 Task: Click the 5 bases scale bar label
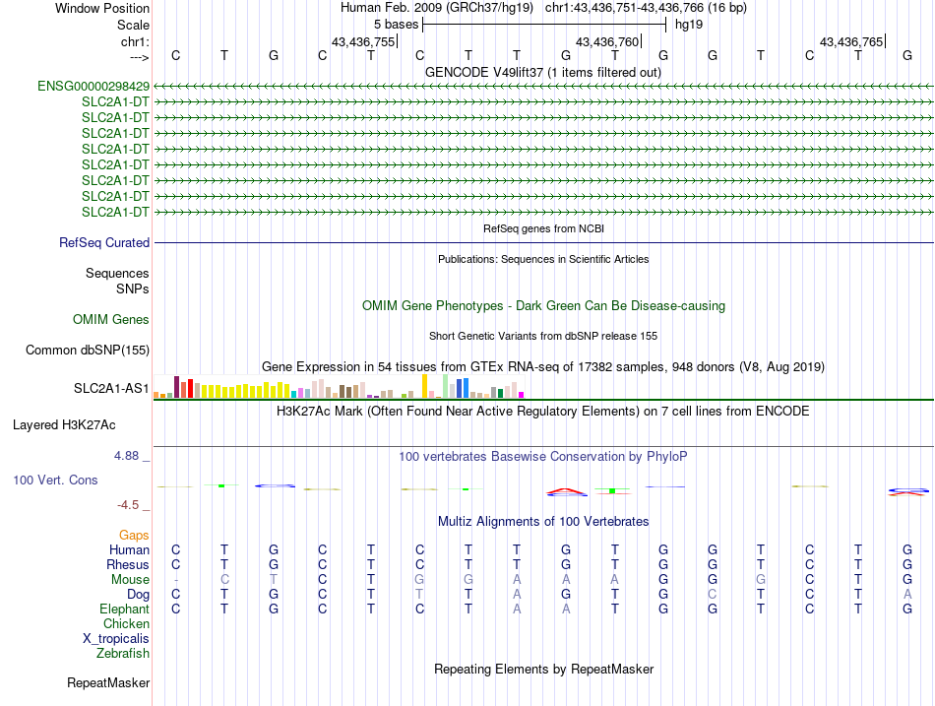(396, 25)
